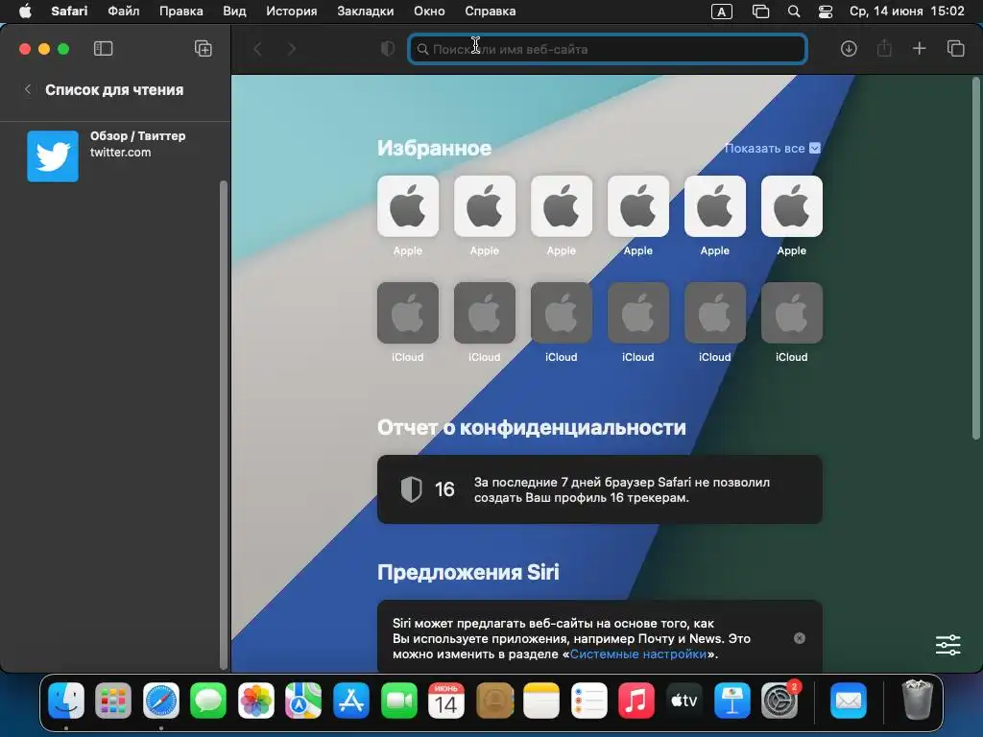Open the Закладки menu

tap(366, 12)
